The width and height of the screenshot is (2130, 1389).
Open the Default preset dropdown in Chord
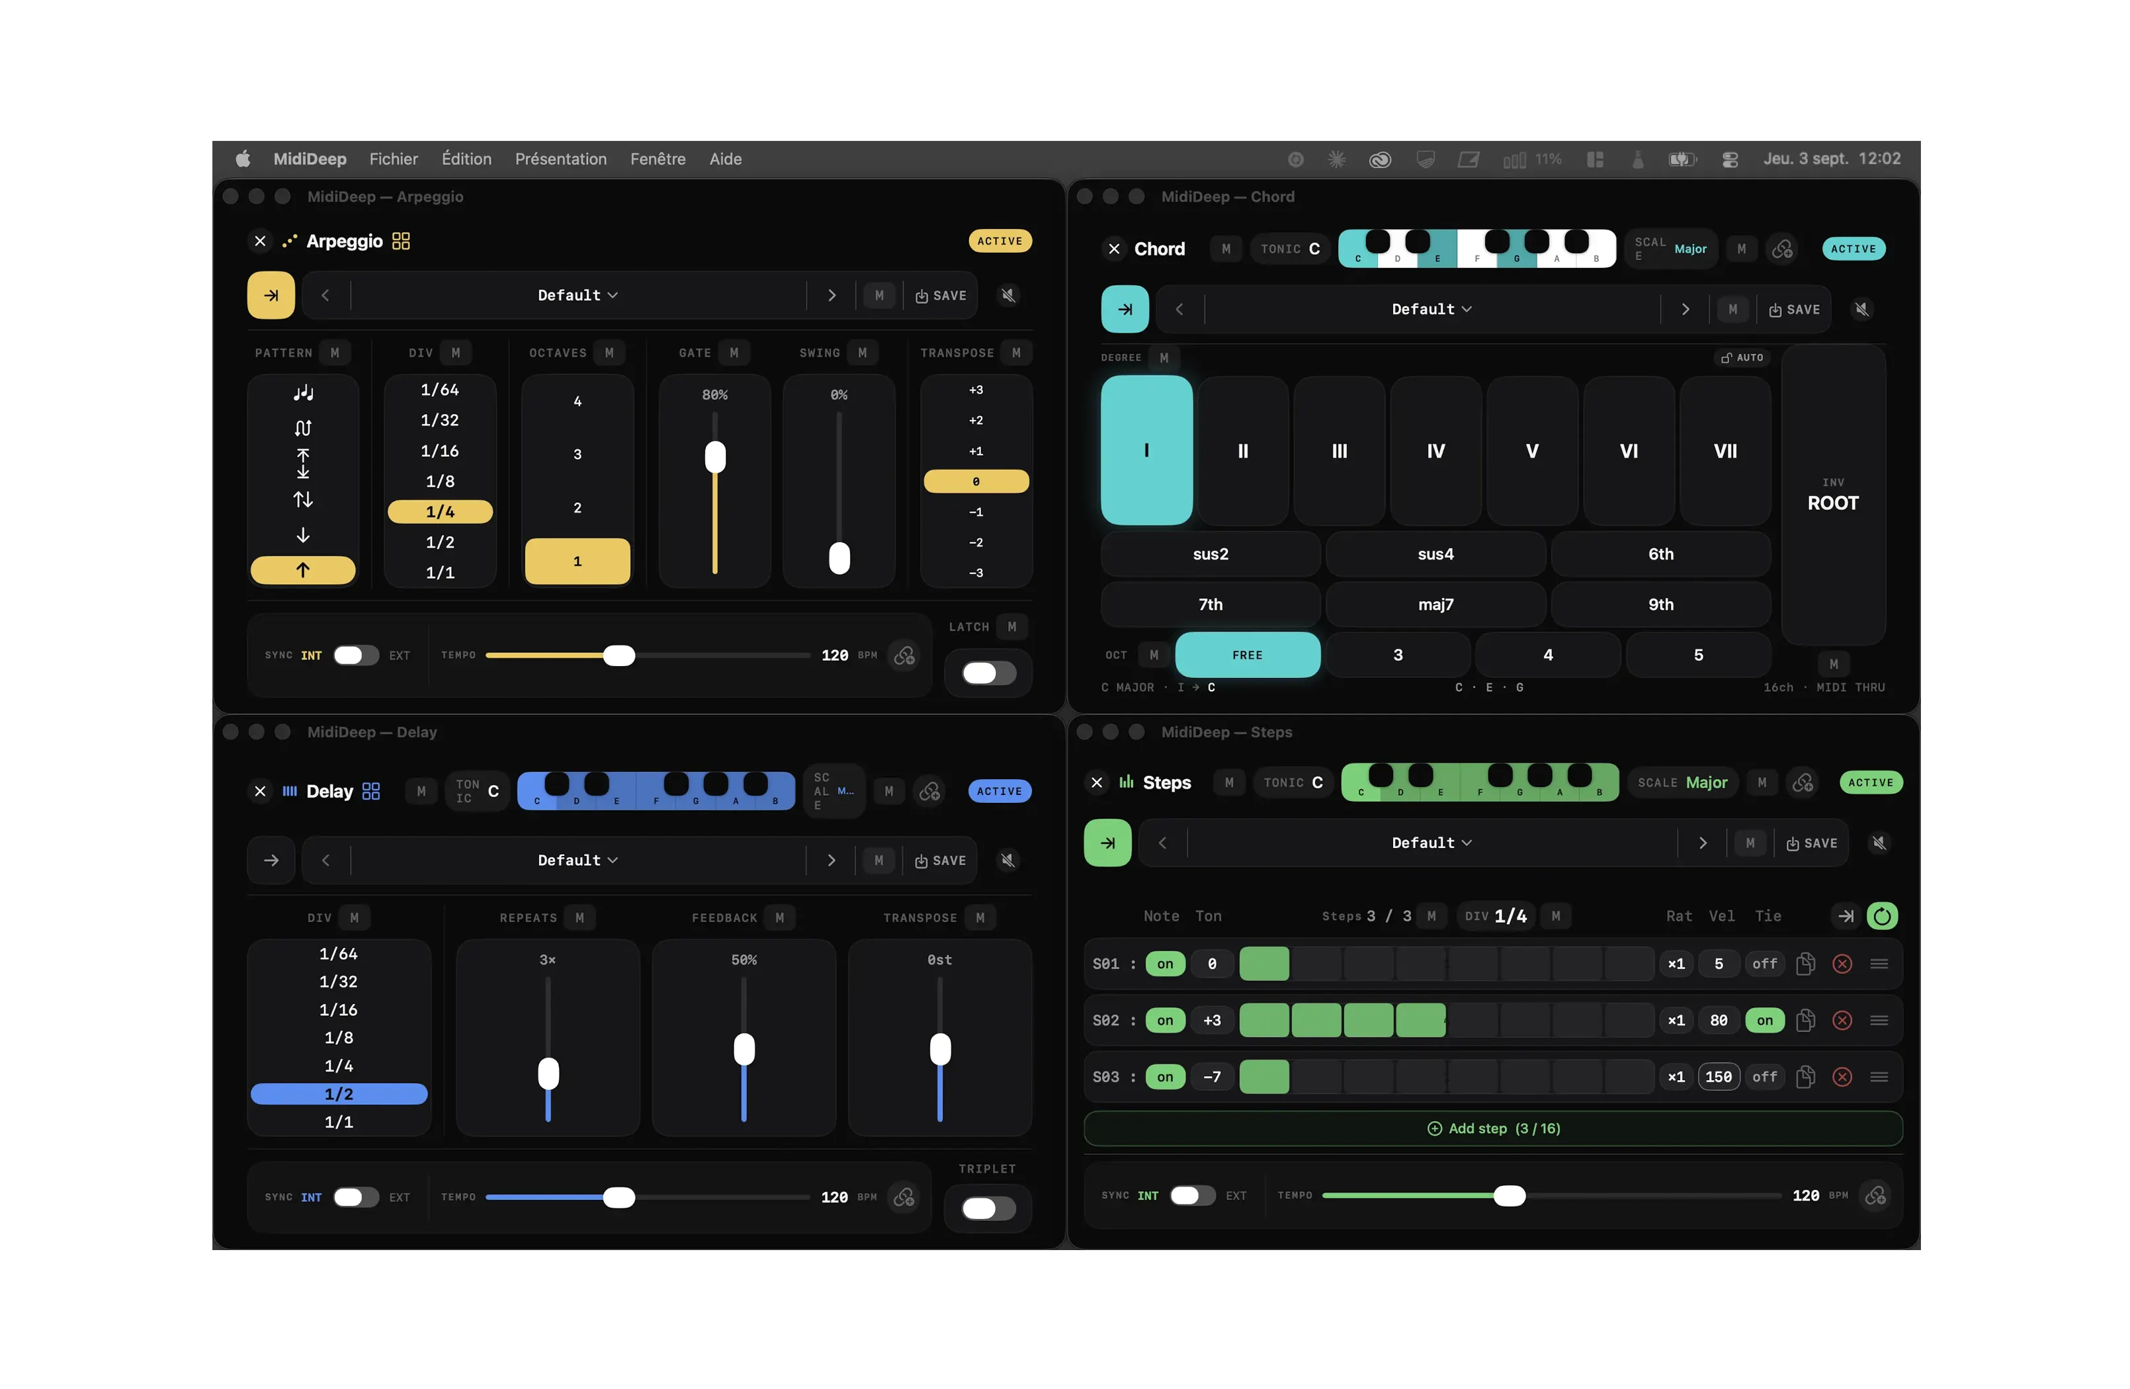(1432, 310)
